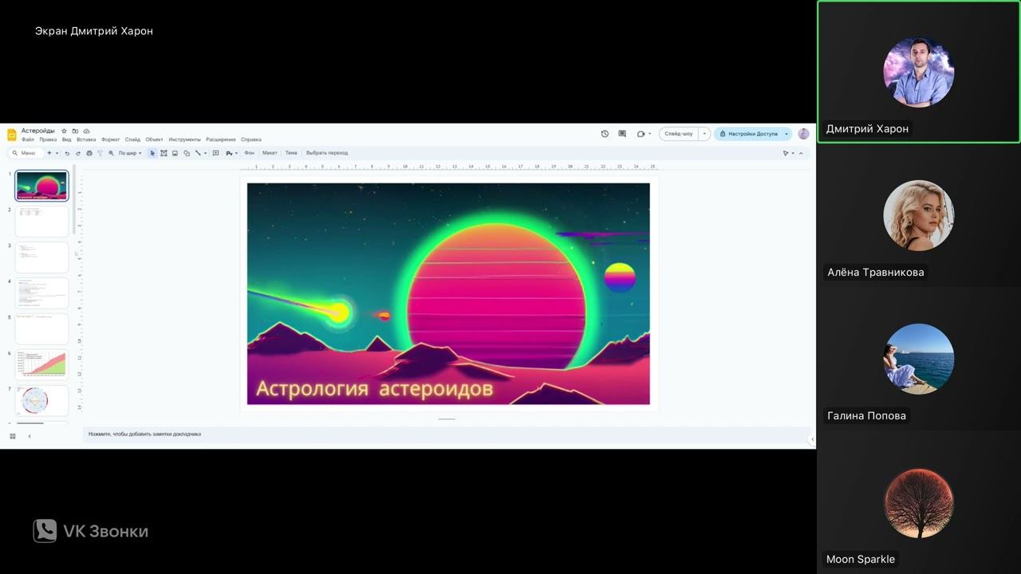Click the Настройки Доступа share button
Viewport: 1021px width, 574px height.
pos(748,134)
